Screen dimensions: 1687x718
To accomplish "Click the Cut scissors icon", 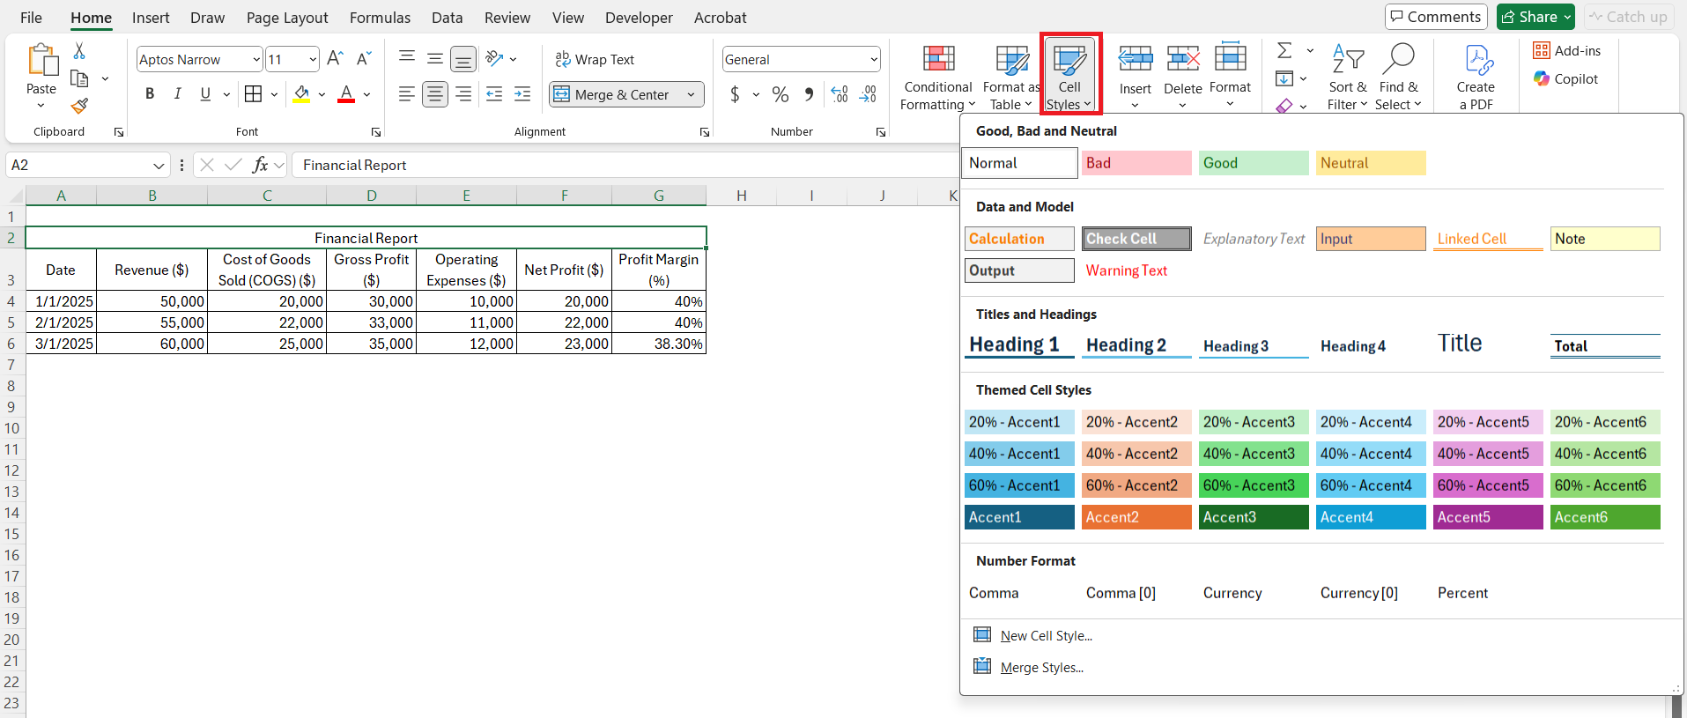I will click(79, 51).
